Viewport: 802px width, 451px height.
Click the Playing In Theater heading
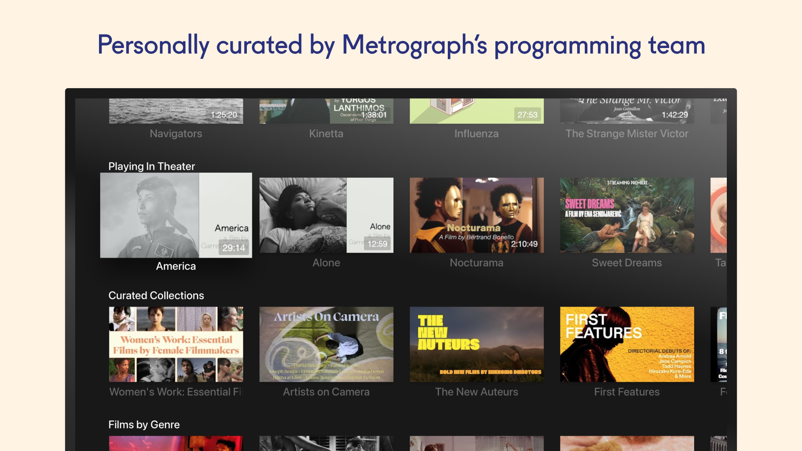(x=152, y=166)
